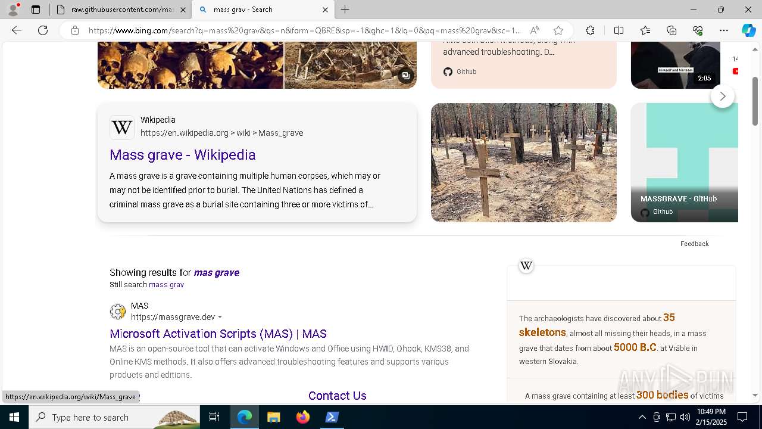
Task: Advance carousel with next arrow
Action: pos(723,96)
